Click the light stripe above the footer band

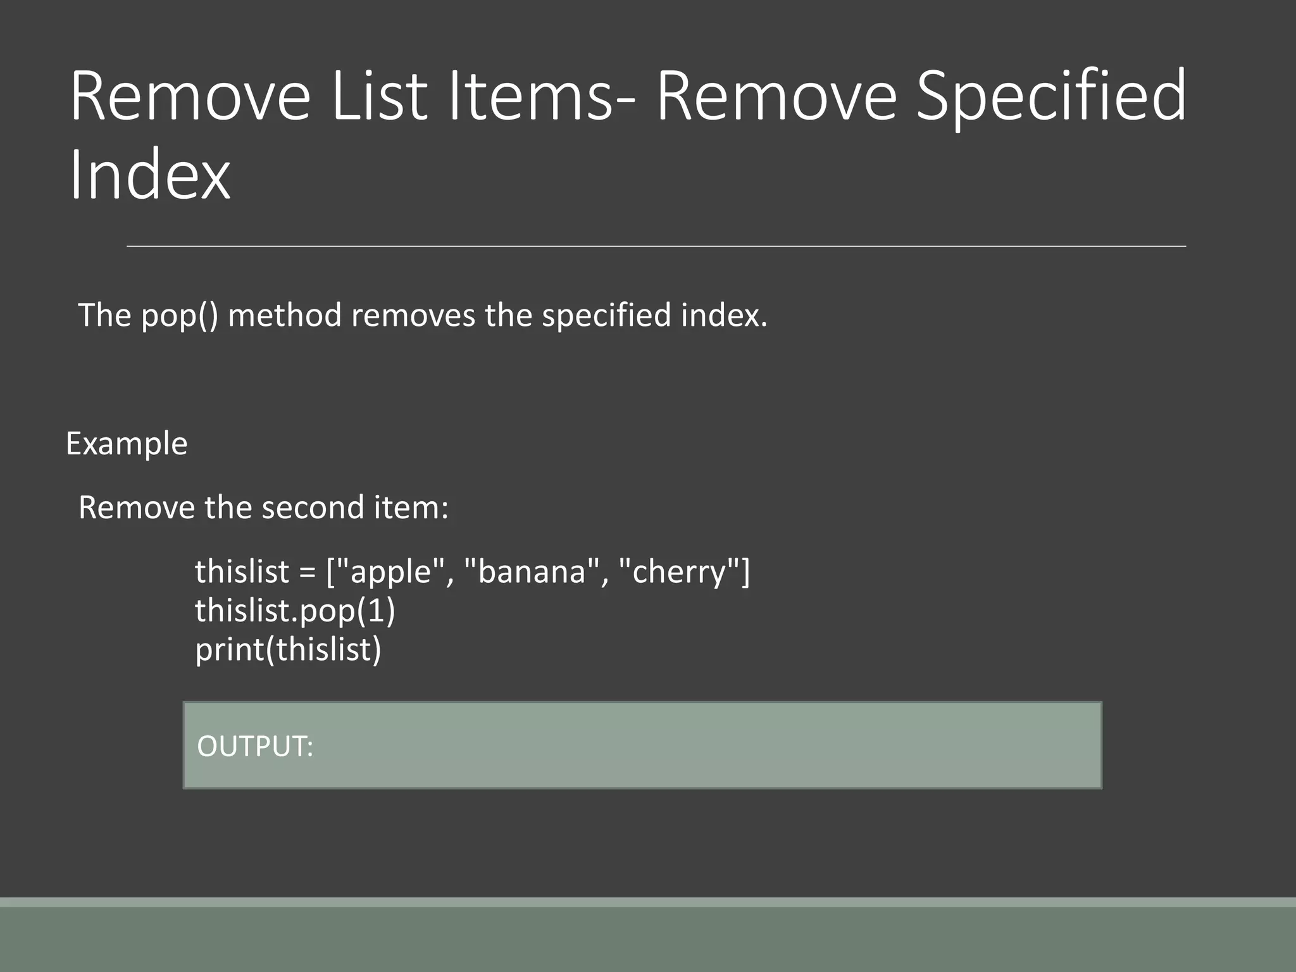[648, 902]
